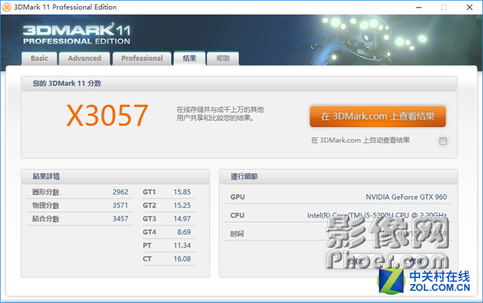Viewport: 483px width, 303px height.
Task: Click the NVIDIA GeForce GTX 960 GPU value
Action: click(406, 197)
